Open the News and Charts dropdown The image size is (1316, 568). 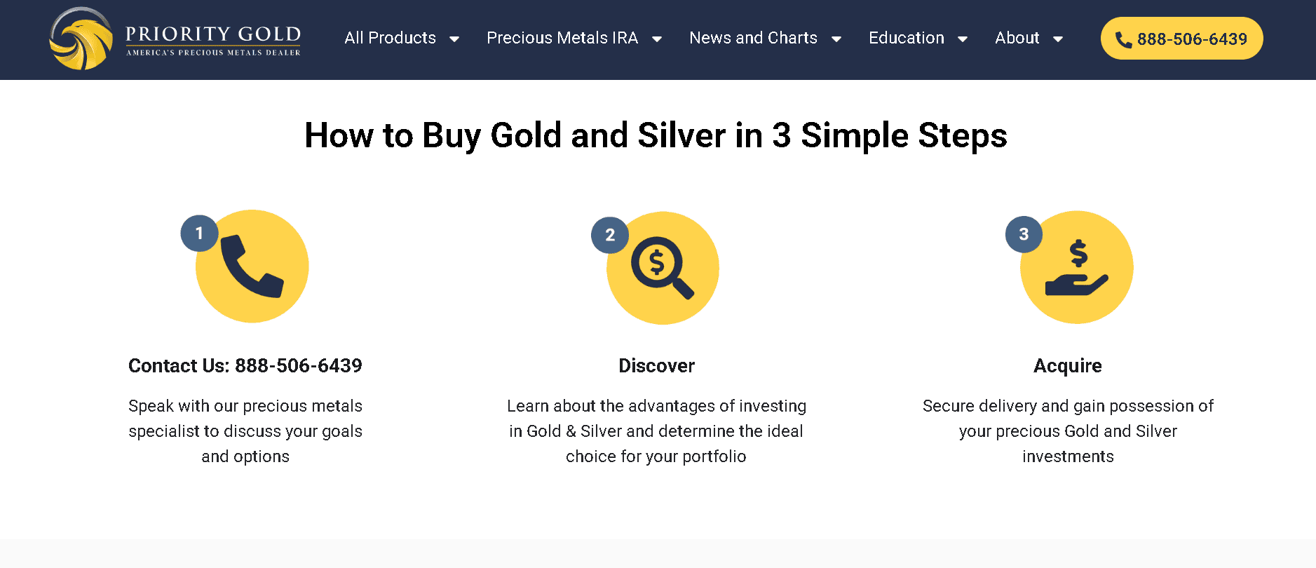pos(836,39)
